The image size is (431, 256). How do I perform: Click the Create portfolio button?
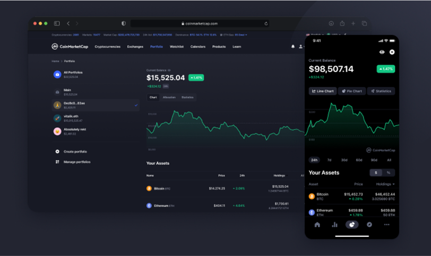(x=72, y=152)
